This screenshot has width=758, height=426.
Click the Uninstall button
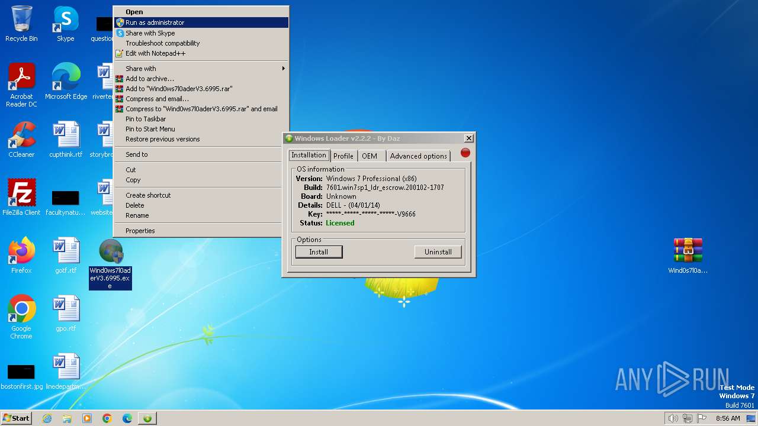point(438,252)
